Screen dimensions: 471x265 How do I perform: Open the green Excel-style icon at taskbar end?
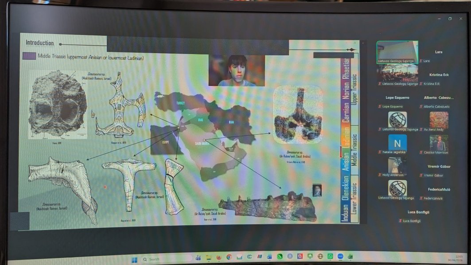tap(350, 256)
